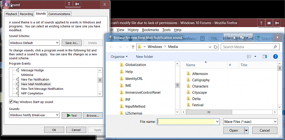Click the roll-up arrows button on Firefox title bar
The height and width of the screenshot is (140, 285).
pyautogui.click(x=261, y=23)
